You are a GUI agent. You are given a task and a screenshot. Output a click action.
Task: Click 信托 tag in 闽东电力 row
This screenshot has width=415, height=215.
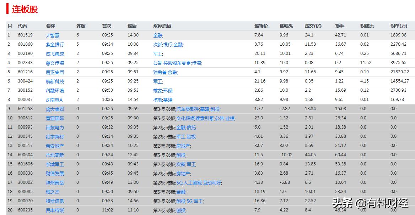(x=191, y=128)
